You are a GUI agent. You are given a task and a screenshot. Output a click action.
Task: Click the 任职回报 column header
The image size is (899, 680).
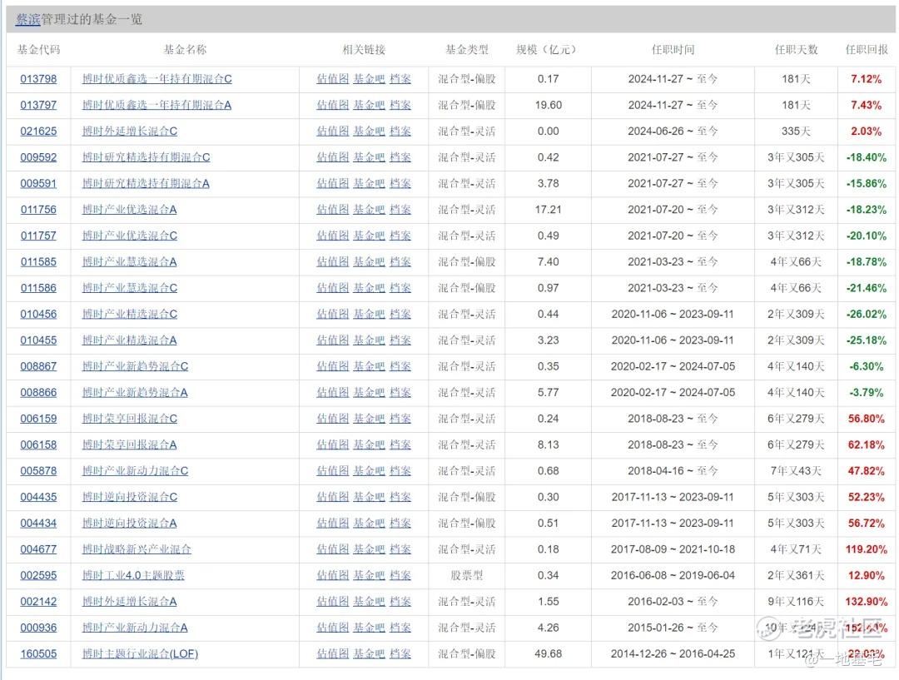coord(867,50)
